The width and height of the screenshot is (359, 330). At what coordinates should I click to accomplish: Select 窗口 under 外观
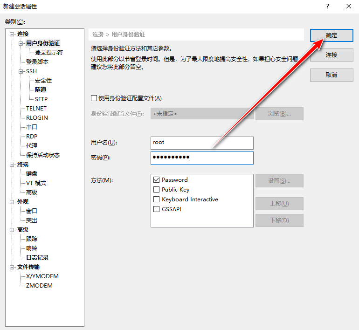tap(32, 211)
